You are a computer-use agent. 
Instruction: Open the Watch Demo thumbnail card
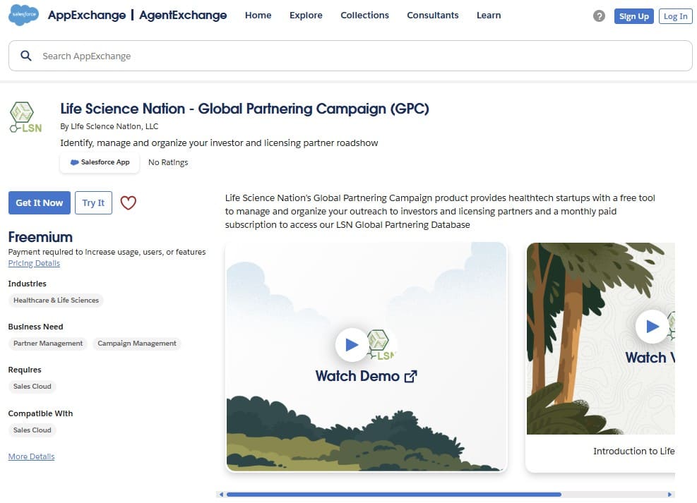pyautogui.click(x=367, y=356)
